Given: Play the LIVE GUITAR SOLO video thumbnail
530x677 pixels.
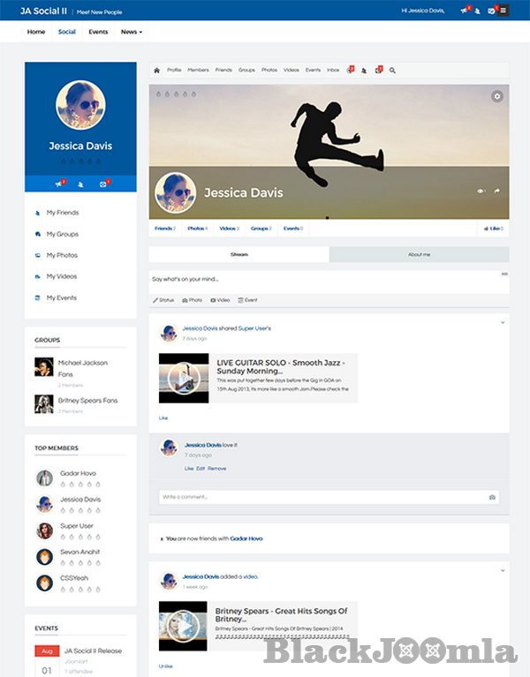Looking at the screenshot, I should click(x=184, y=378).
